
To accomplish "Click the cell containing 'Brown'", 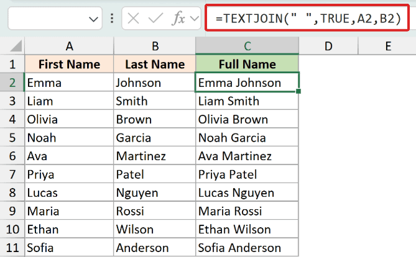I will [155, 119].
